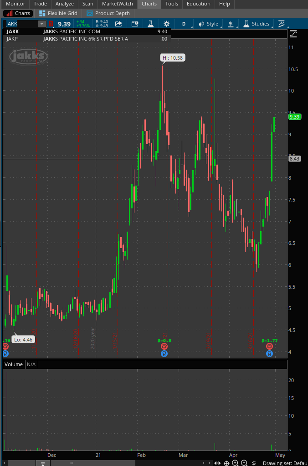Viewport: 308px width, 466px height.
Task: Choose JAKKS PACIFIC INC COM suggestion
Action: click(x=87, y=31)
